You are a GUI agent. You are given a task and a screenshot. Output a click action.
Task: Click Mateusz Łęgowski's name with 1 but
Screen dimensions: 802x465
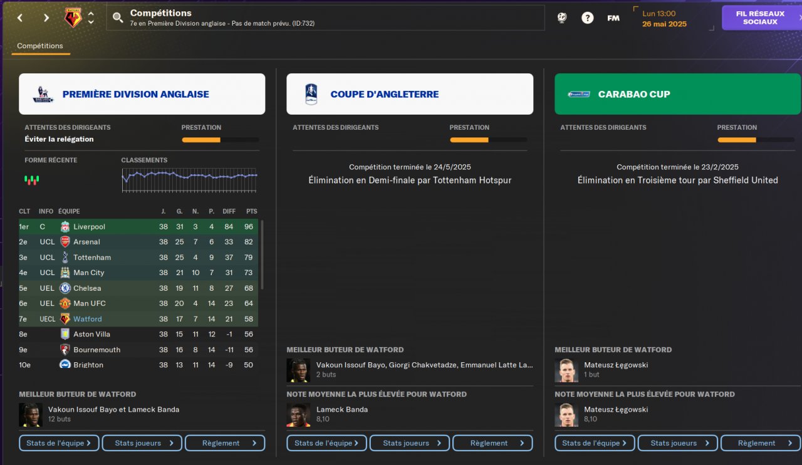(x=616, y=365)
